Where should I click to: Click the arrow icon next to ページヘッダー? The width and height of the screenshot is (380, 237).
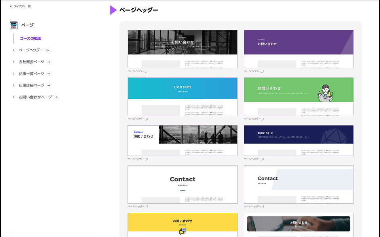(x=47, y=50)
